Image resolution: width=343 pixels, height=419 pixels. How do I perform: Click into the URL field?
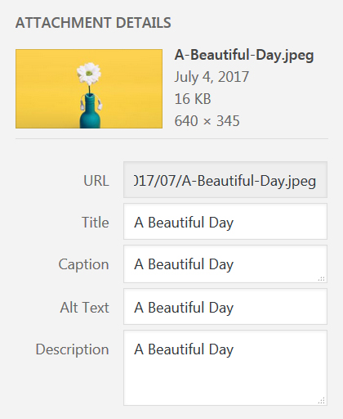coord(225,179)
